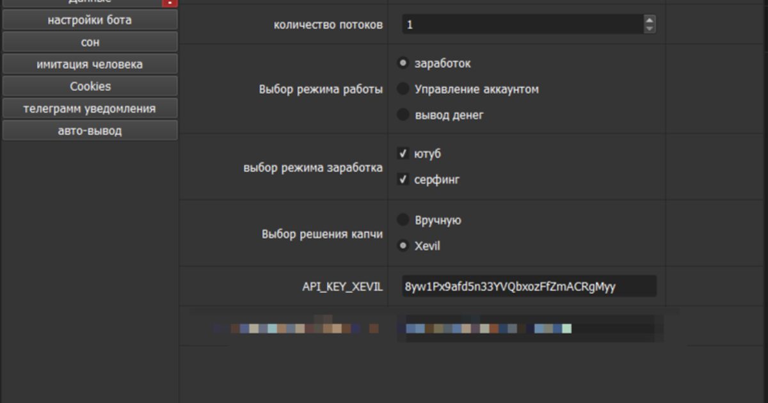The image size is (768, 403).
Task: Increase количество потоков with the up arrow
Action: 650,20
